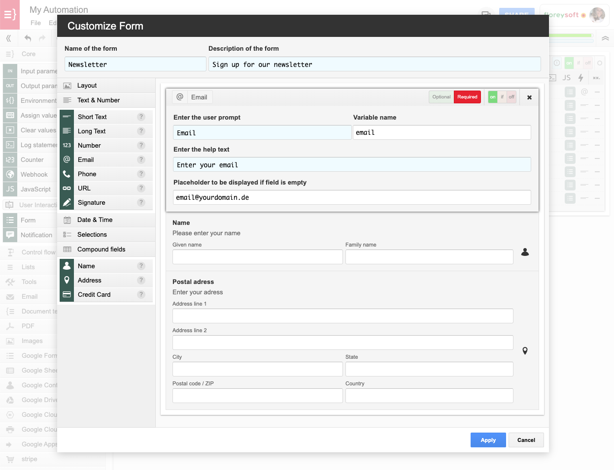Switch Email field visibility to if
This screenshot has width=614, height=470.
(x=502, y=97)
